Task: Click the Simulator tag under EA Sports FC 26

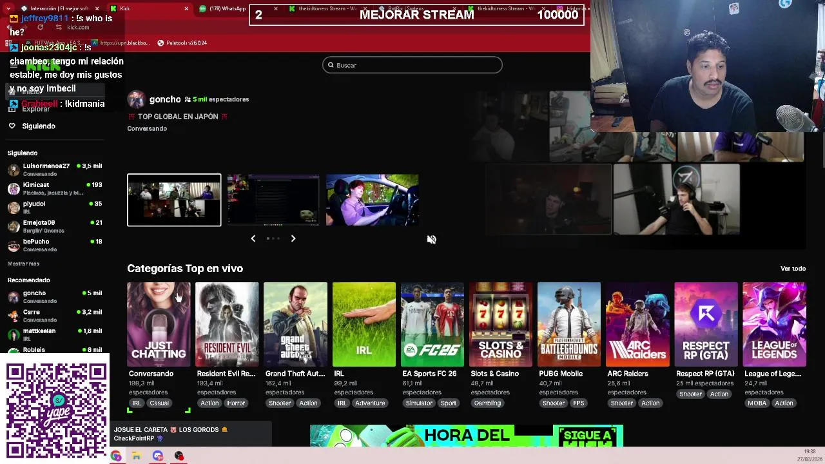Action: (419, 403)
